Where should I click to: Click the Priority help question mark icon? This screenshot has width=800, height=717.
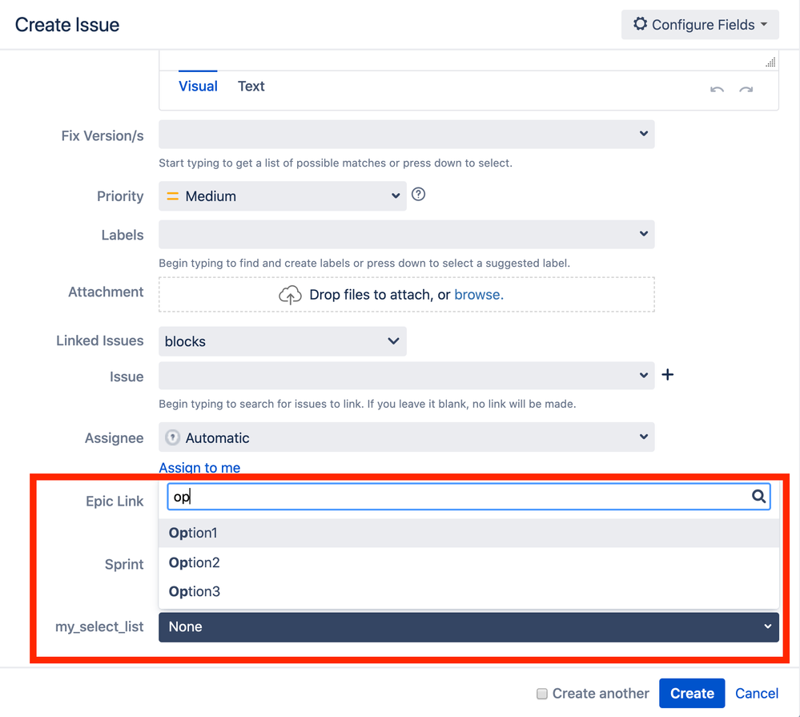[x=418, y=195]
